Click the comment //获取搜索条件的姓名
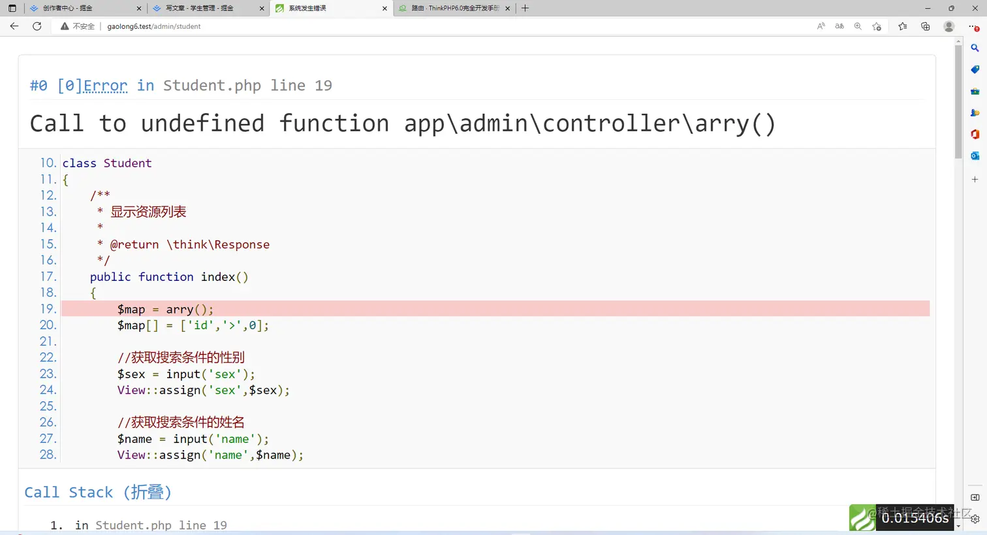The height and width of the screenshot is (535, 987). coord(181,422)
